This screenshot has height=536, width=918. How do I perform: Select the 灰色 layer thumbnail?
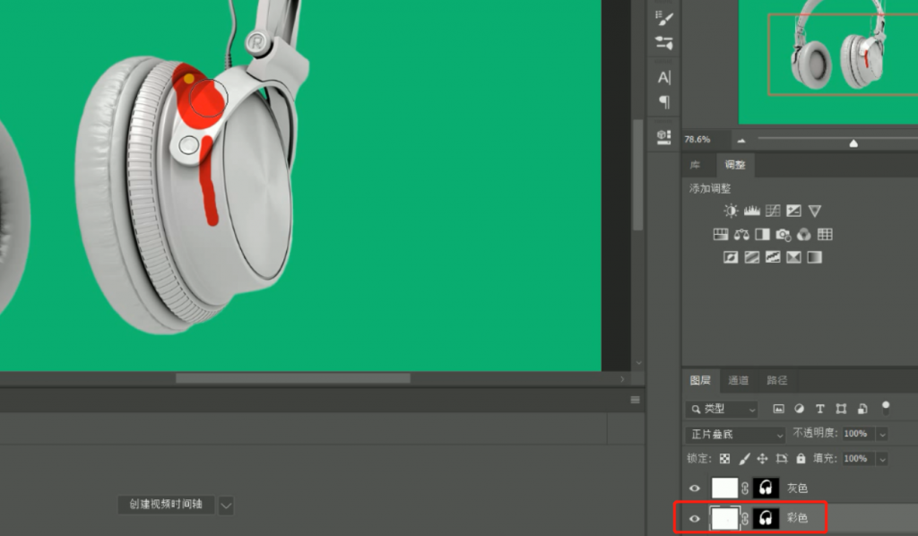724,488
